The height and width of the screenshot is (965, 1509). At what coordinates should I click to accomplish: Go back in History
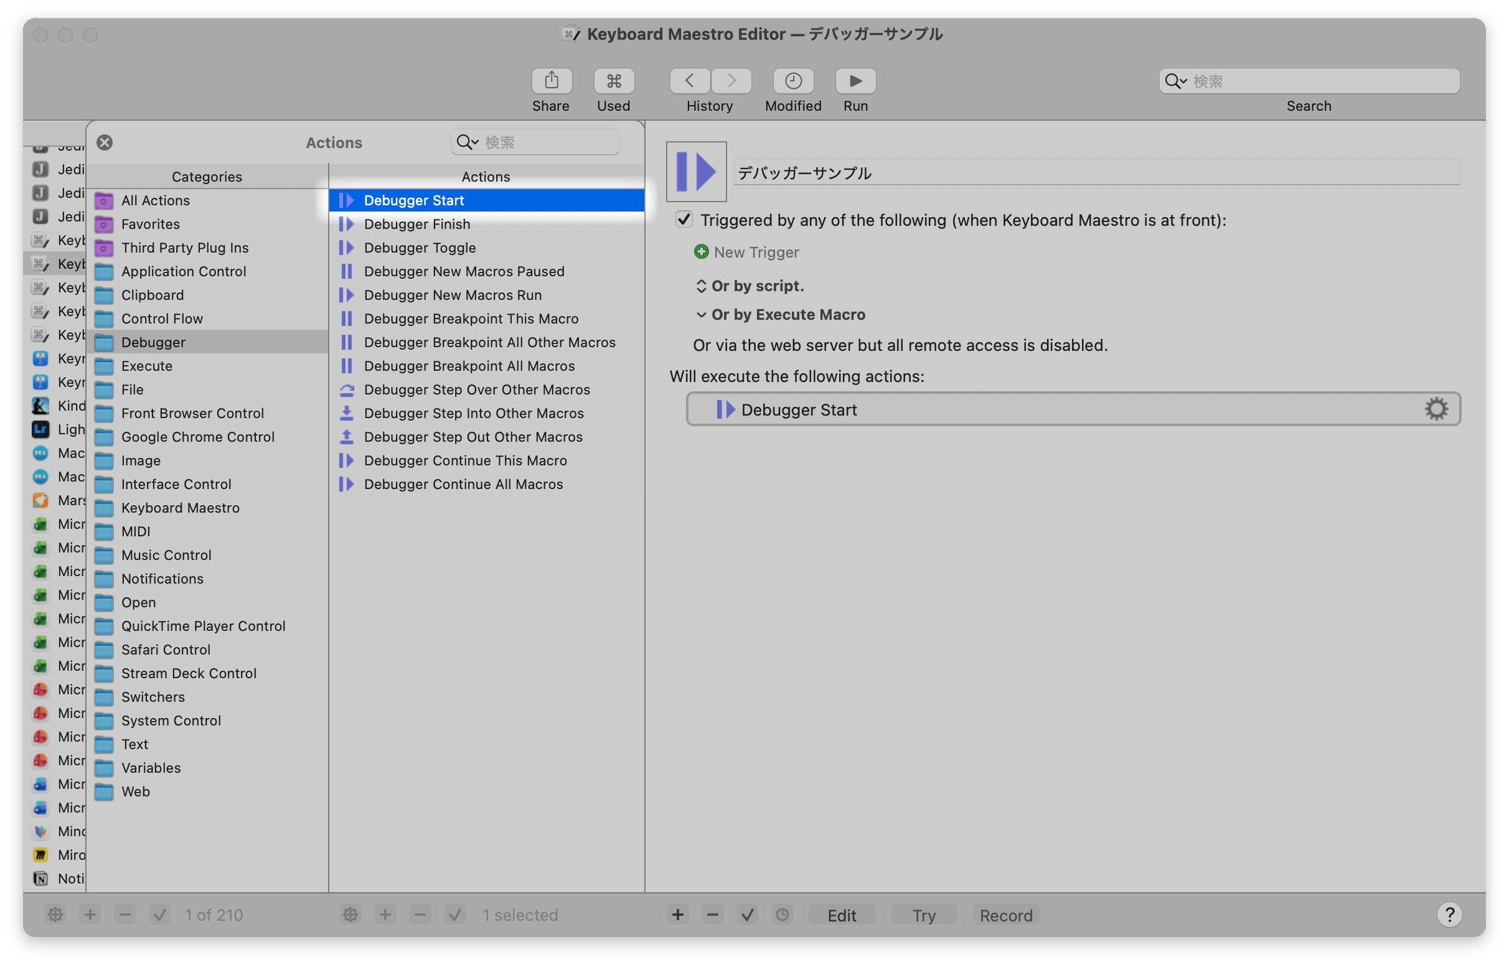(x=689, y=81)
